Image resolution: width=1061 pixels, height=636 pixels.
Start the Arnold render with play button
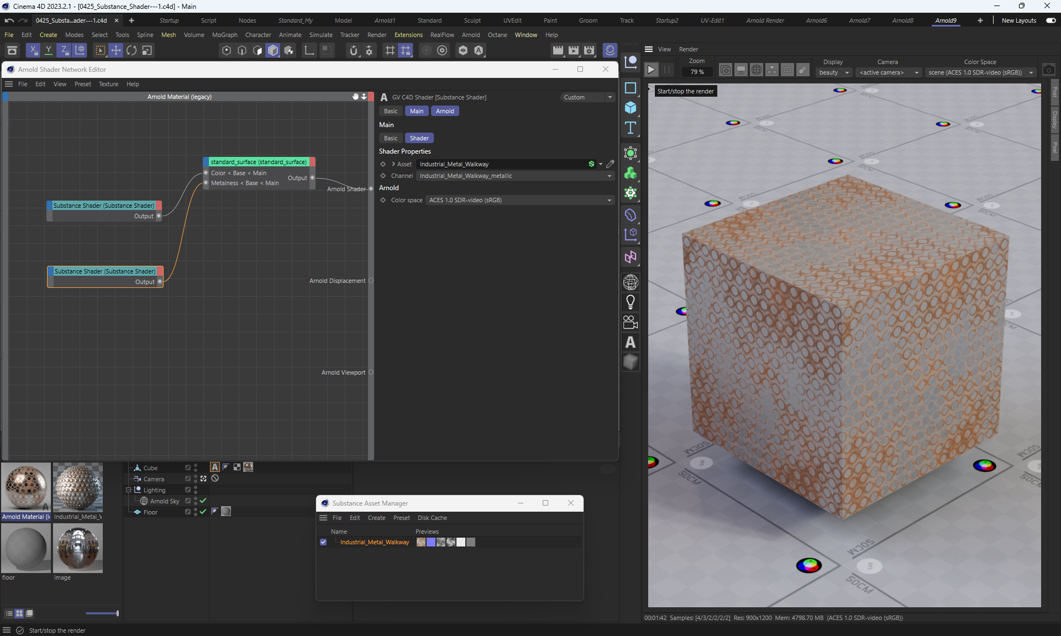point(651,70)
